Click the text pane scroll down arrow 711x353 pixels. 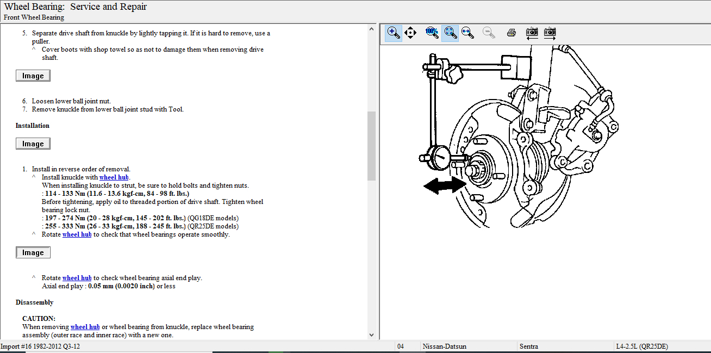point(372,335)
